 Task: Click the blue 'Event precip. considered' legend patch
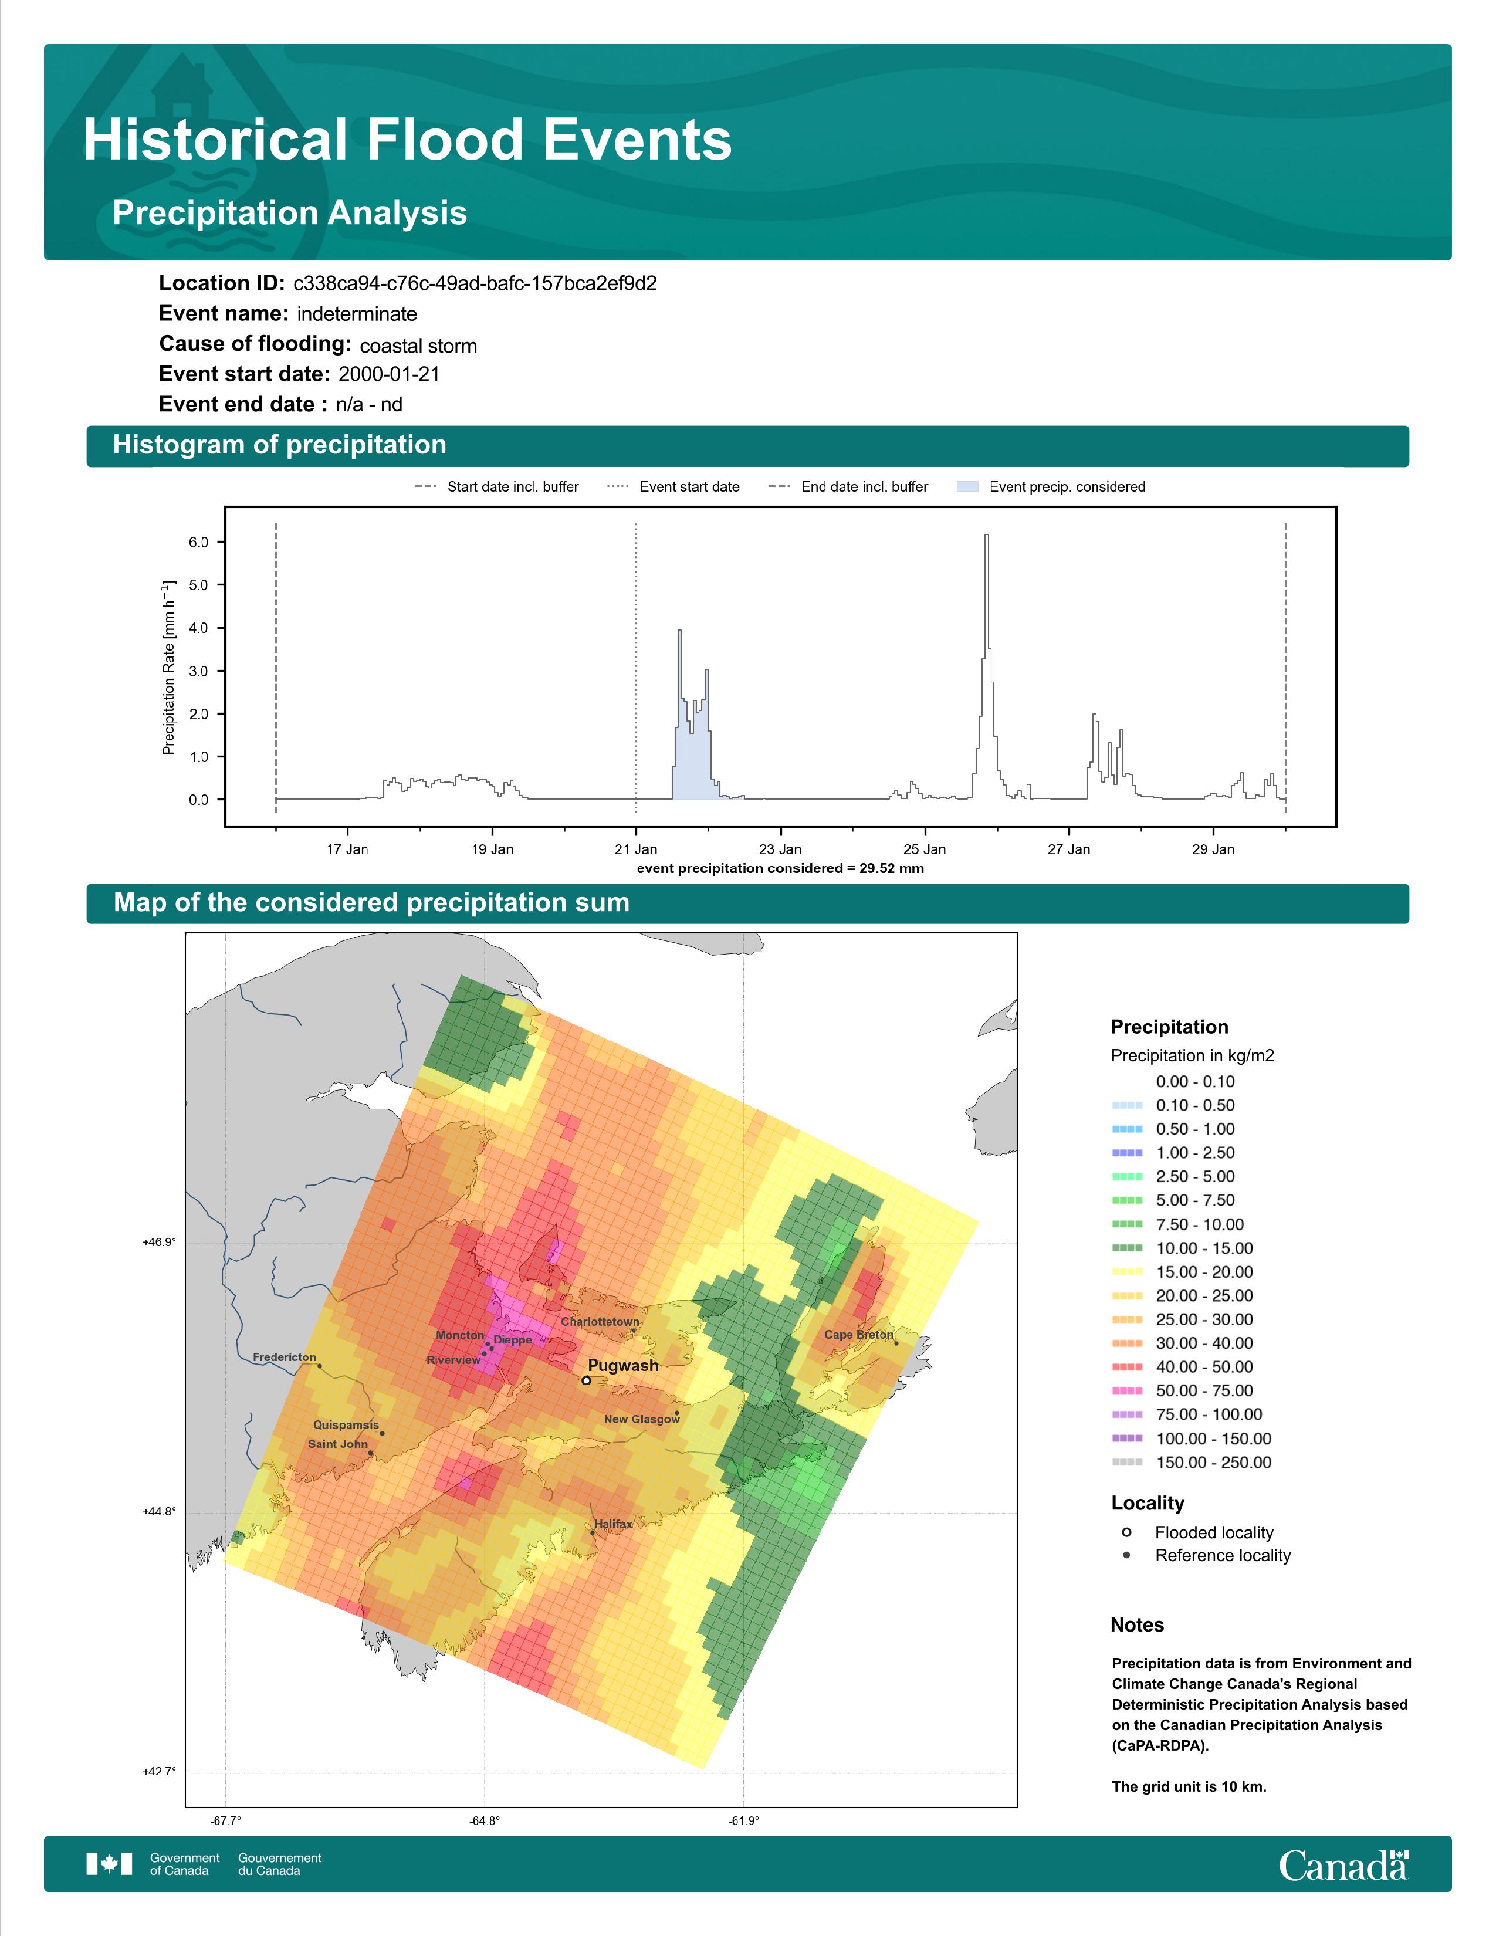pos(968,487)
